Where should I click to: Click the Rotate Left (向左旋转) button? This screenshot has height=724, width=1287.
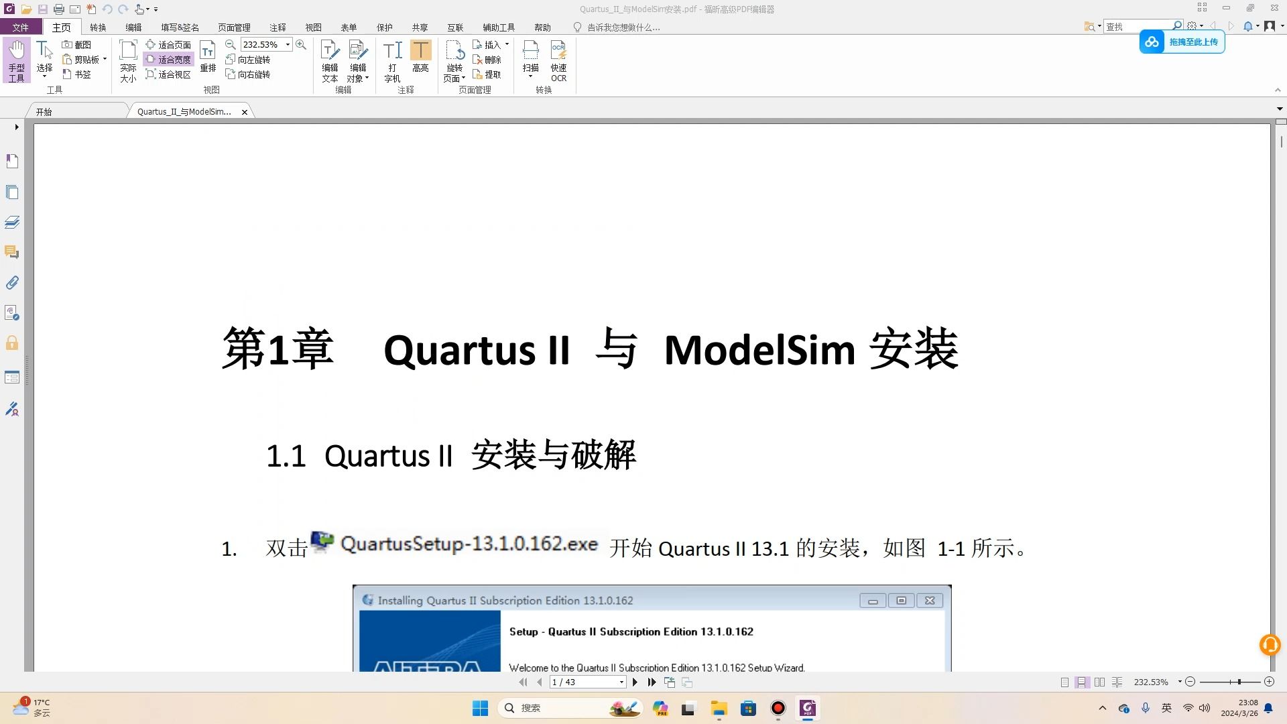click(x=248, y=60)
